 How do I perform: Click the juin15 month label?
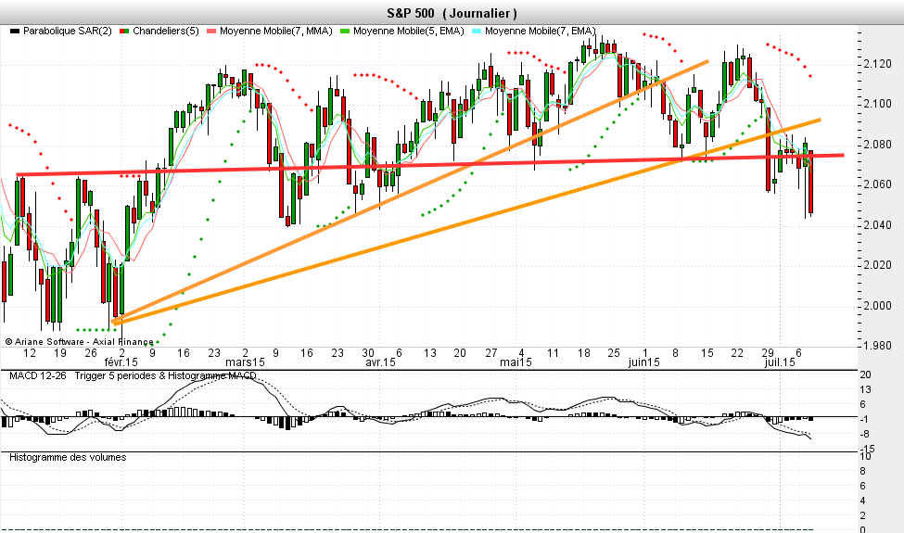click(644, 362)
